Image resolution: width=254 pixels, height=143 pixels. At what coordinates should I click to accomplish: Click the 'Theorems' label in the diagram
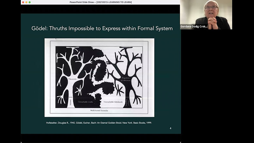72,79
